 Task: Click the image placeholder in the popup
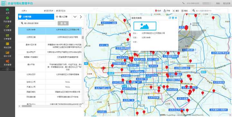pos(145,26)
